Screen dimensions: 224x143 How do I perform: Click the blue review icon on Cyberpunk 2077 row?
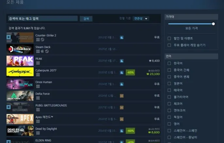(x=121, y=72)
